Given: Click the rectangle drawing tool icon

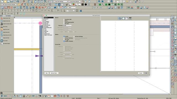Looking at the screenshot, I should tap(44, 5).
